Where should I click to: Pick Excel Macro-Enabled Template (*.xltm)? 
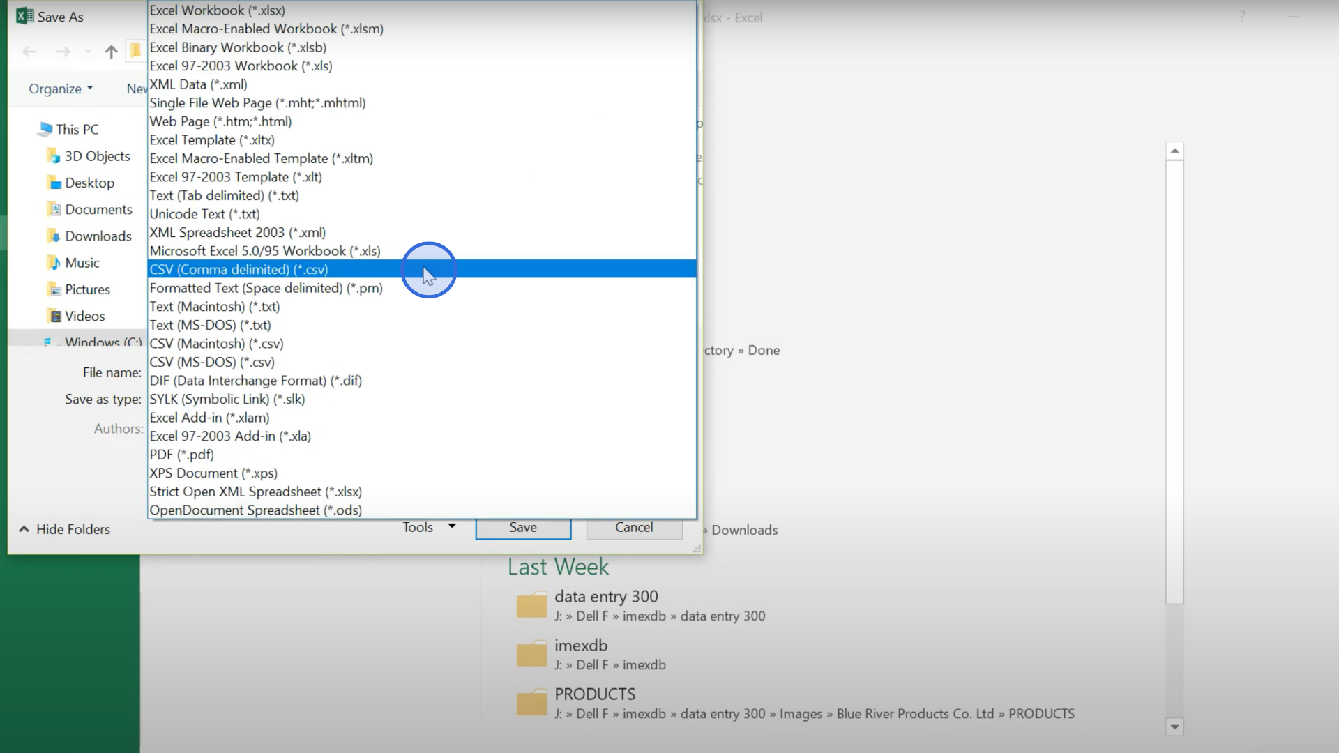(x=422, y=158)
